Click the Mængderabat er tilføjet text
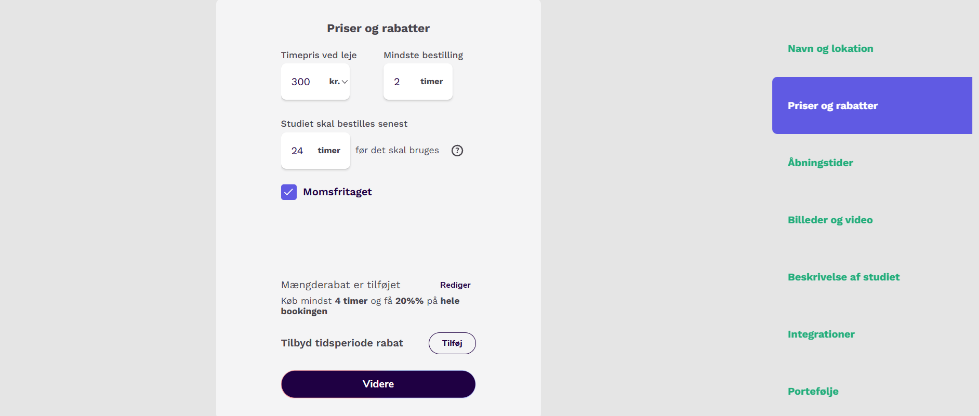Screen dimensions: 979x416 (340, 285)
